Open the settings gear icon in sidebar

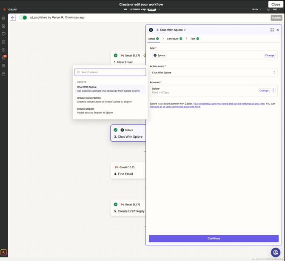click(3, 66)
